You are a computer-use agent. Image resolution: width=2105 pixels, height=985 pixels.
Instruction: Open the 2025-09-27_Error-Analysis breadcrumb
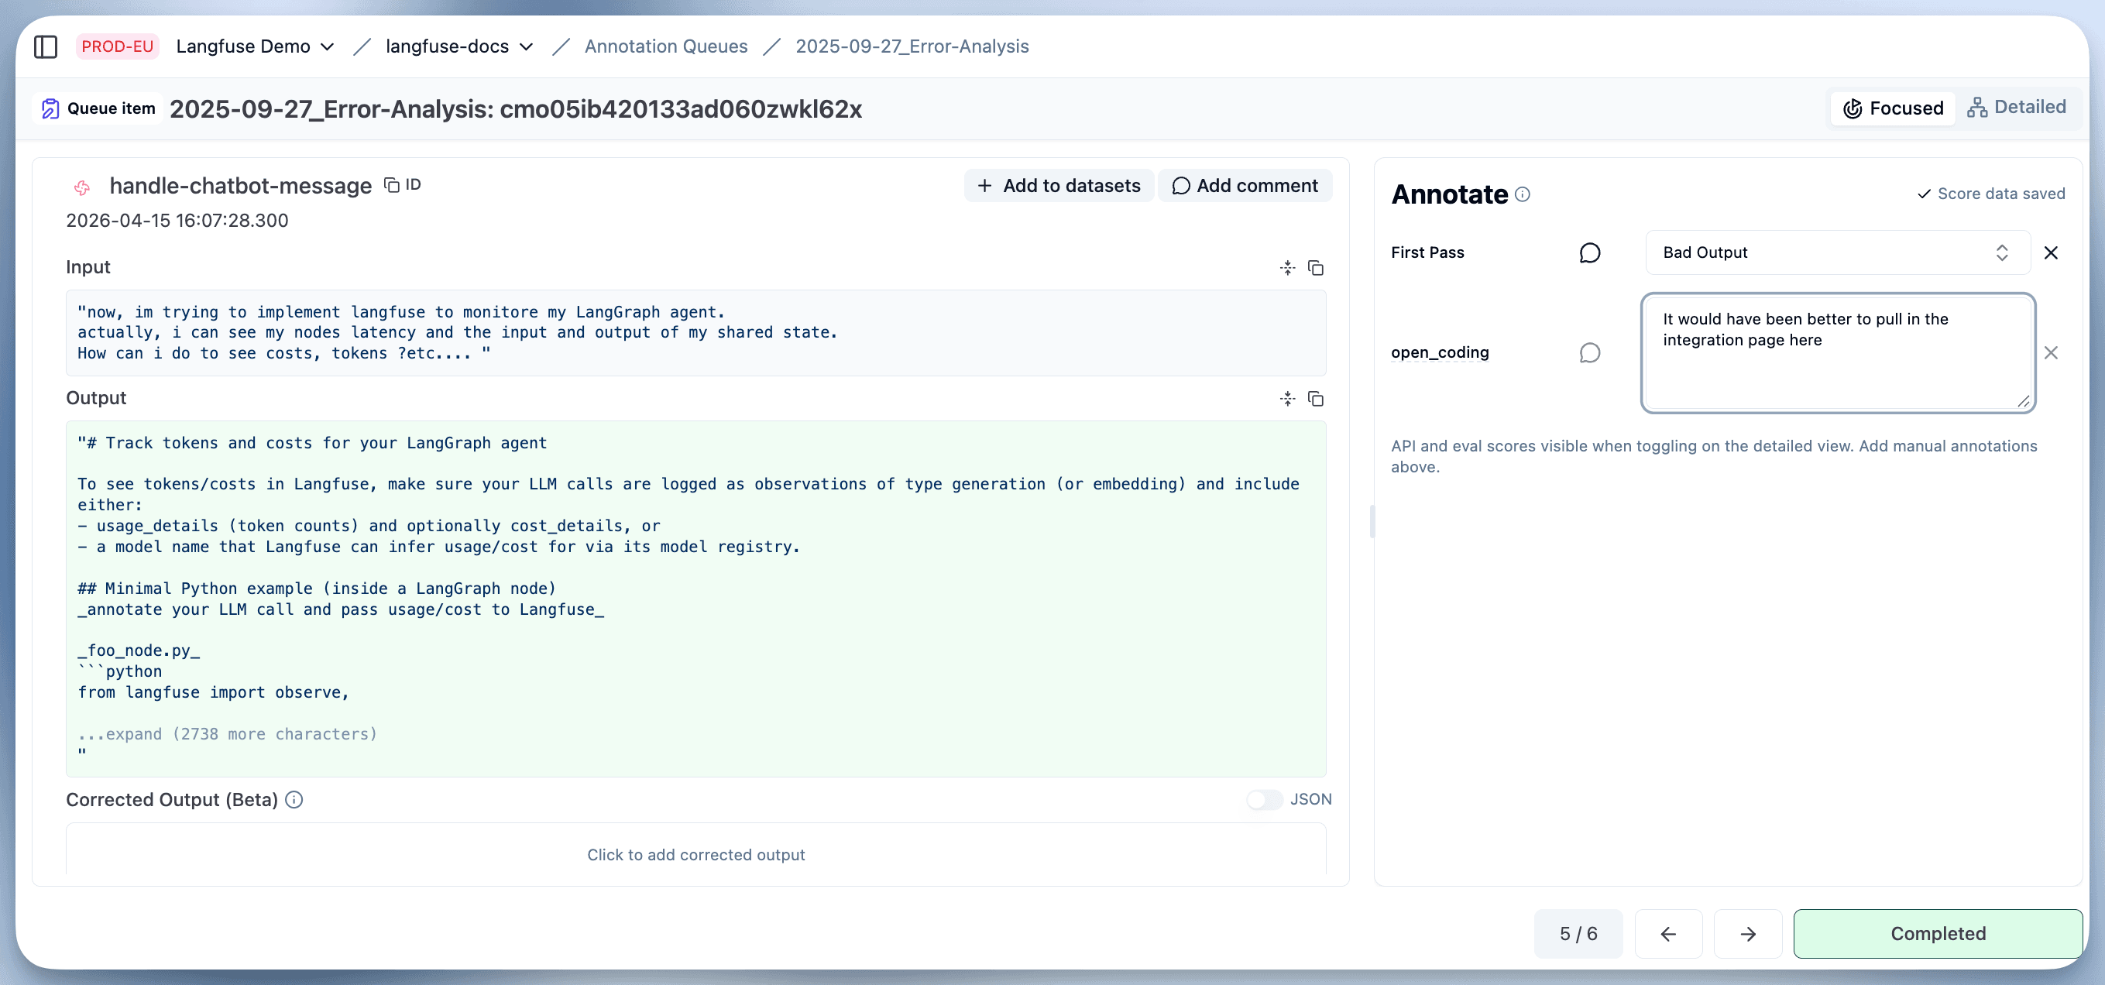click(912, 46)
